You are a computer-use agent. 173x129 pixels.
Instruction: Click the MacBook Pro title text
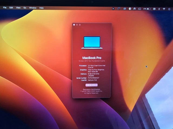pos(92,58)
